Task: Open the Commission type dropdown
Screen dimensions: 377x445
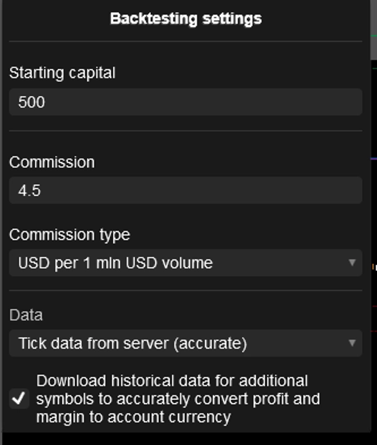Action: pos(185,263)
